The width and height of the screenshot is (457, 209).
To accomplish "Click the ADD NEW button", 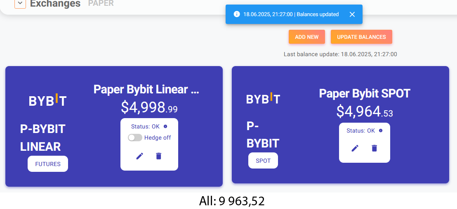I will click(x=306, y=37).
